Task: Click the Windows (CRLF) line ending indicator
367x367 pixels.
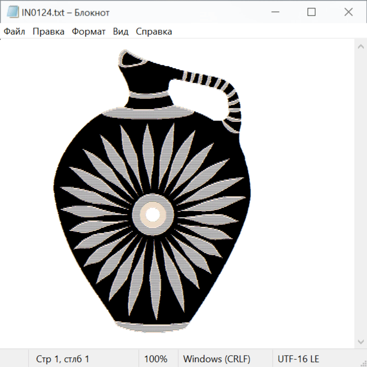Action: pyautogui.click(x=217, y=359)
